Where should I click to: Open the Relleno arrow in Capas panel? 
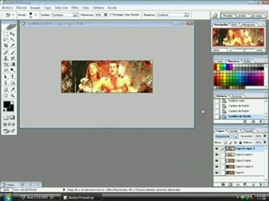pos(265,142)
